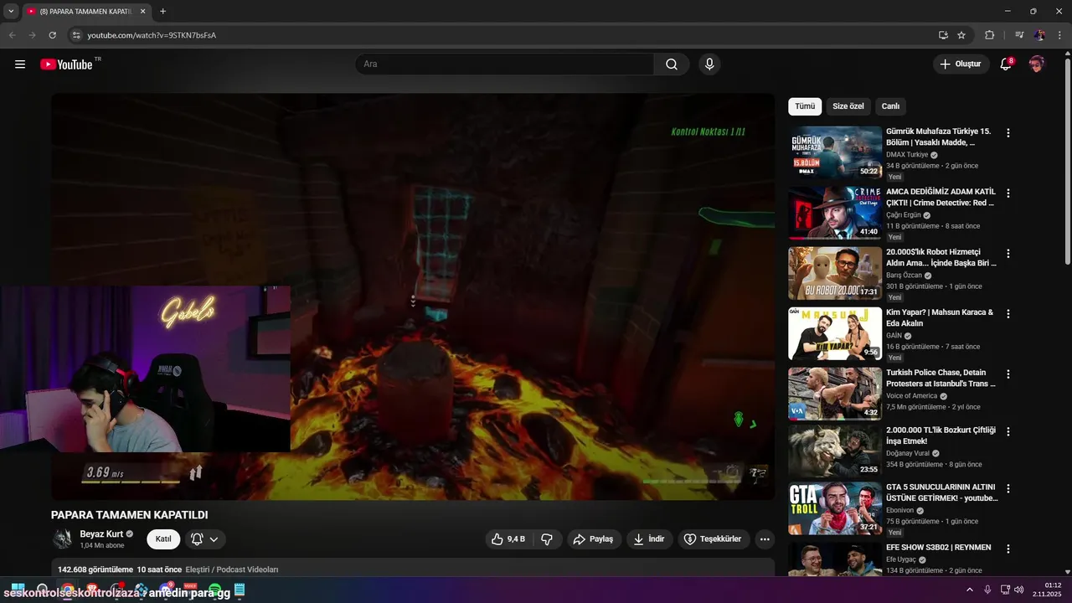Dislike the video with thumbs down
This screenshot has height=603, width=1072.
(547, 539)
